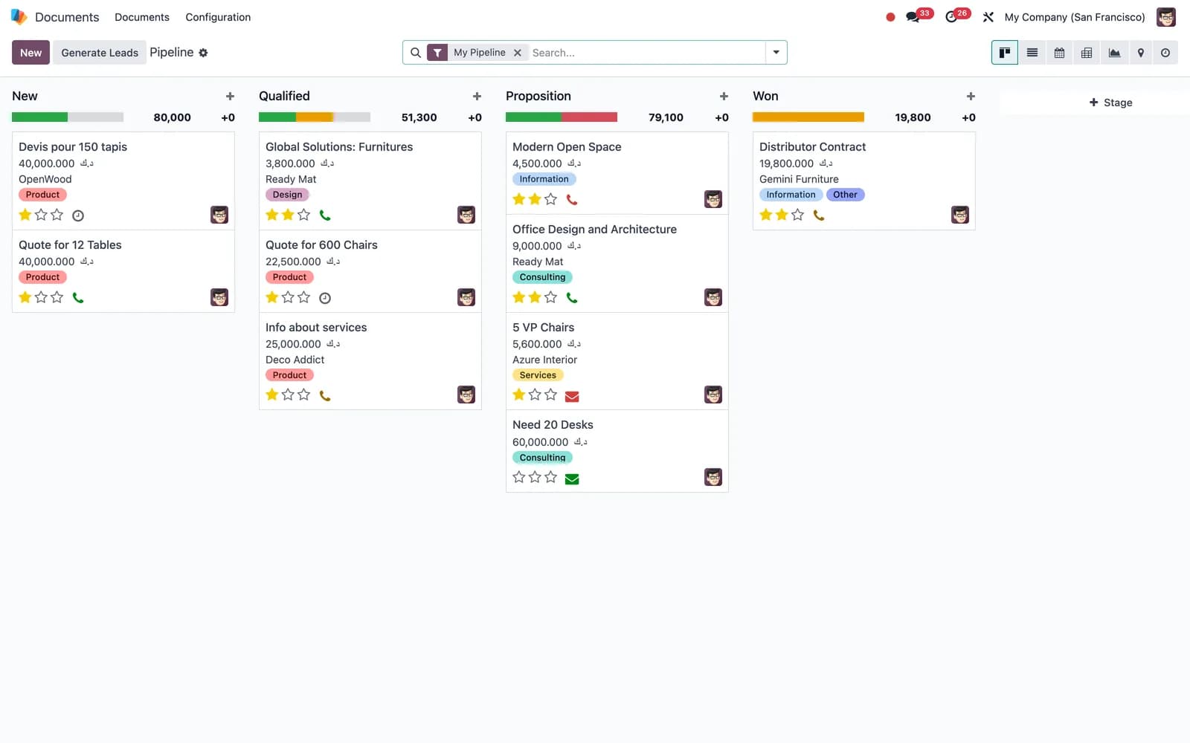Click the Design tag on Global Solutions
1190x743 pixels.
tap(287, 195)
